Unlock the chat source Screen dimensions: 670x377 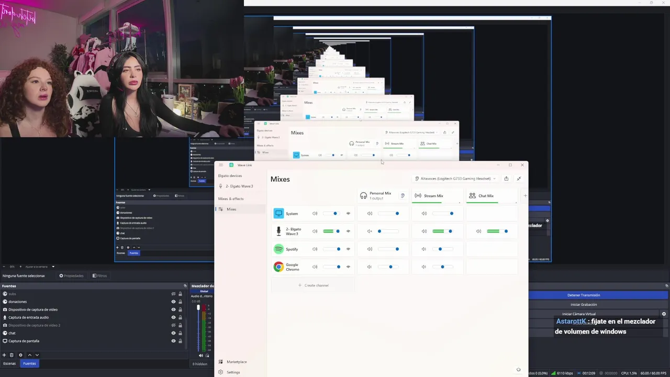[x=180, y=333]
